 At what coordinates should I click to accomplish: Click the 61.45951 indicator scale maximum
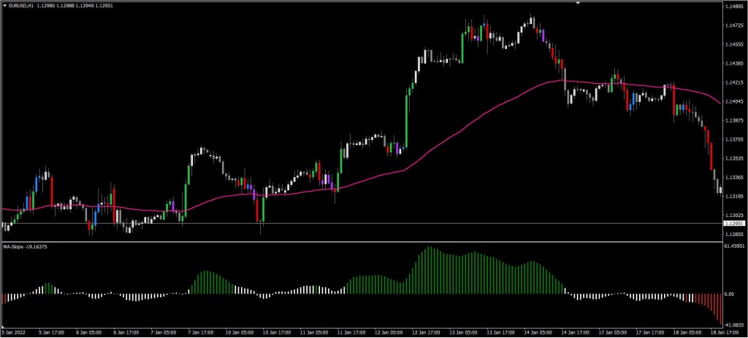pos(734,247)
